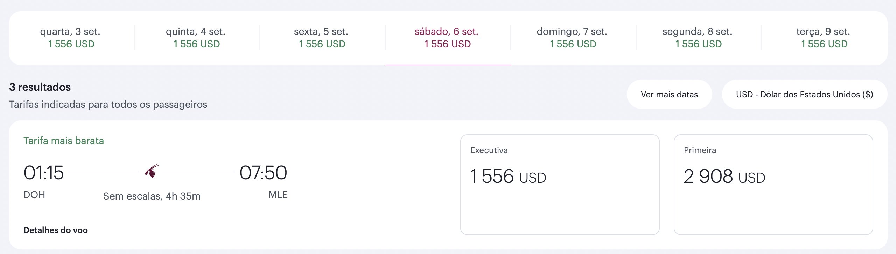Click the 1 556 USD Executiva price

pos(508,176)
